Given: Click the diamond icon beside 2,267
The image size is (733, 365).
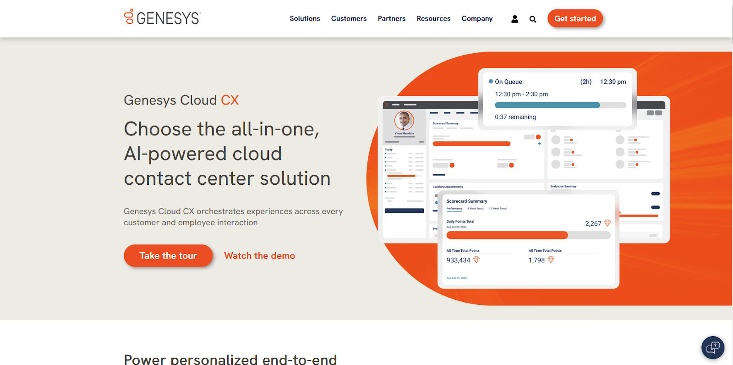Looking at the screenshot, I should (607, 223).
